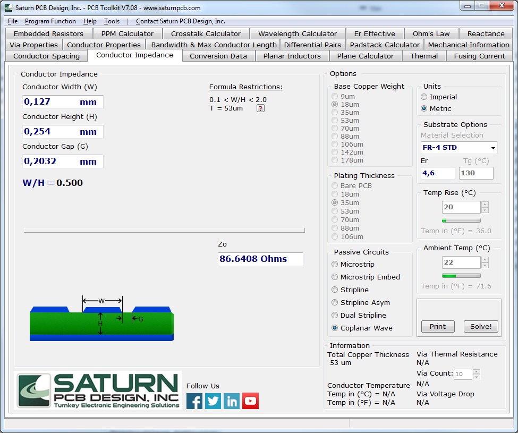Click the Conductor Width input field

click(63, 101)
